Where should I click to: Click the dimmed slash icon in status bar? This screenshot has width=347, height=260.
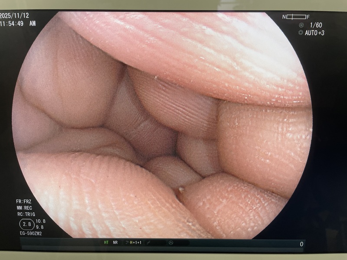(x=147, y=243)
